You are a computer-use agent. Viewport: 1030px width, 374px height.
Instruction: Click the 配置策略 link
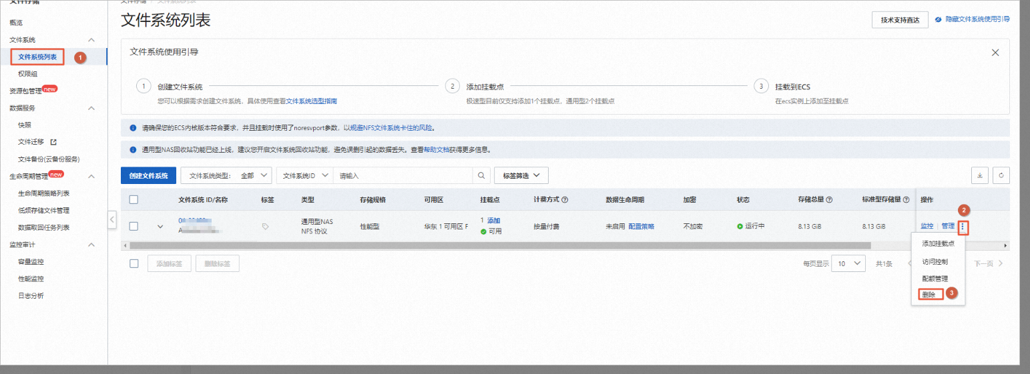coord(641,227)
